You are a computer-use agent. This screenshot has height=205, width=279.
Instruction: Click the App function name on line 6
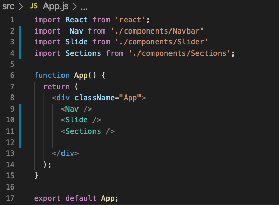click(x=81, y=75)
